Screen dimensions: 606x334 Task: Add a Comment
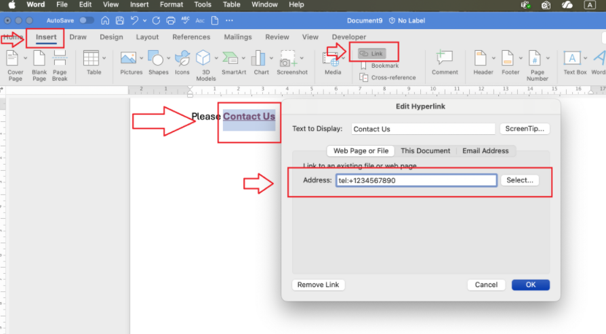pyautogui.click(x=445, y=63)
